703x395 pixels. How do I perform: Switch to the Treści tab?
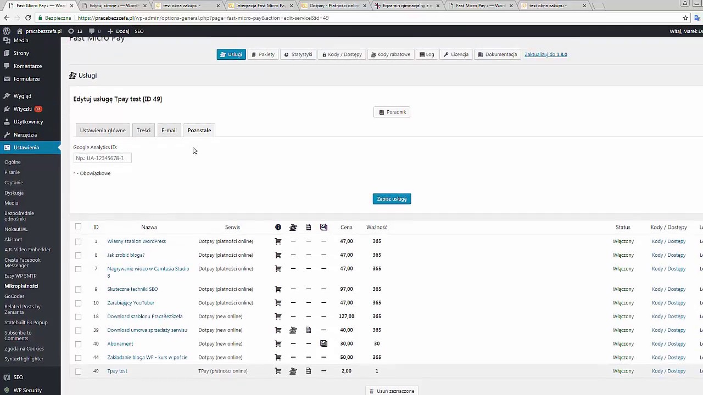tap(143, 131)
